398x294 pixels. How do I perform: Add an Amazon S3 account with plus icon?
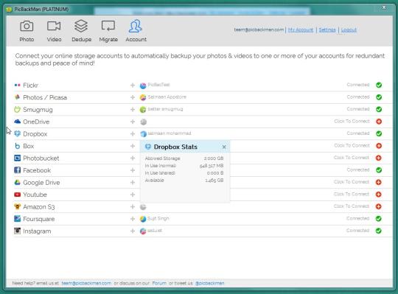[x=133, y=207]
